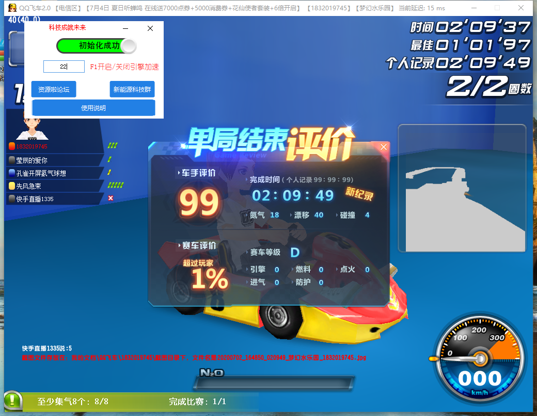The image size is (537, 416).
Task: Select player 孔雀开屏氢气球想 in ranking list
Action: (x=55, y=173)
